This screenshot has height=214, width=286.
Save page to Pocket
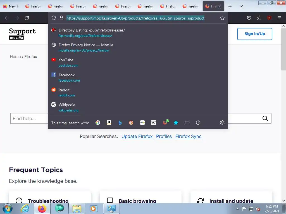click(x=249, y=18)
